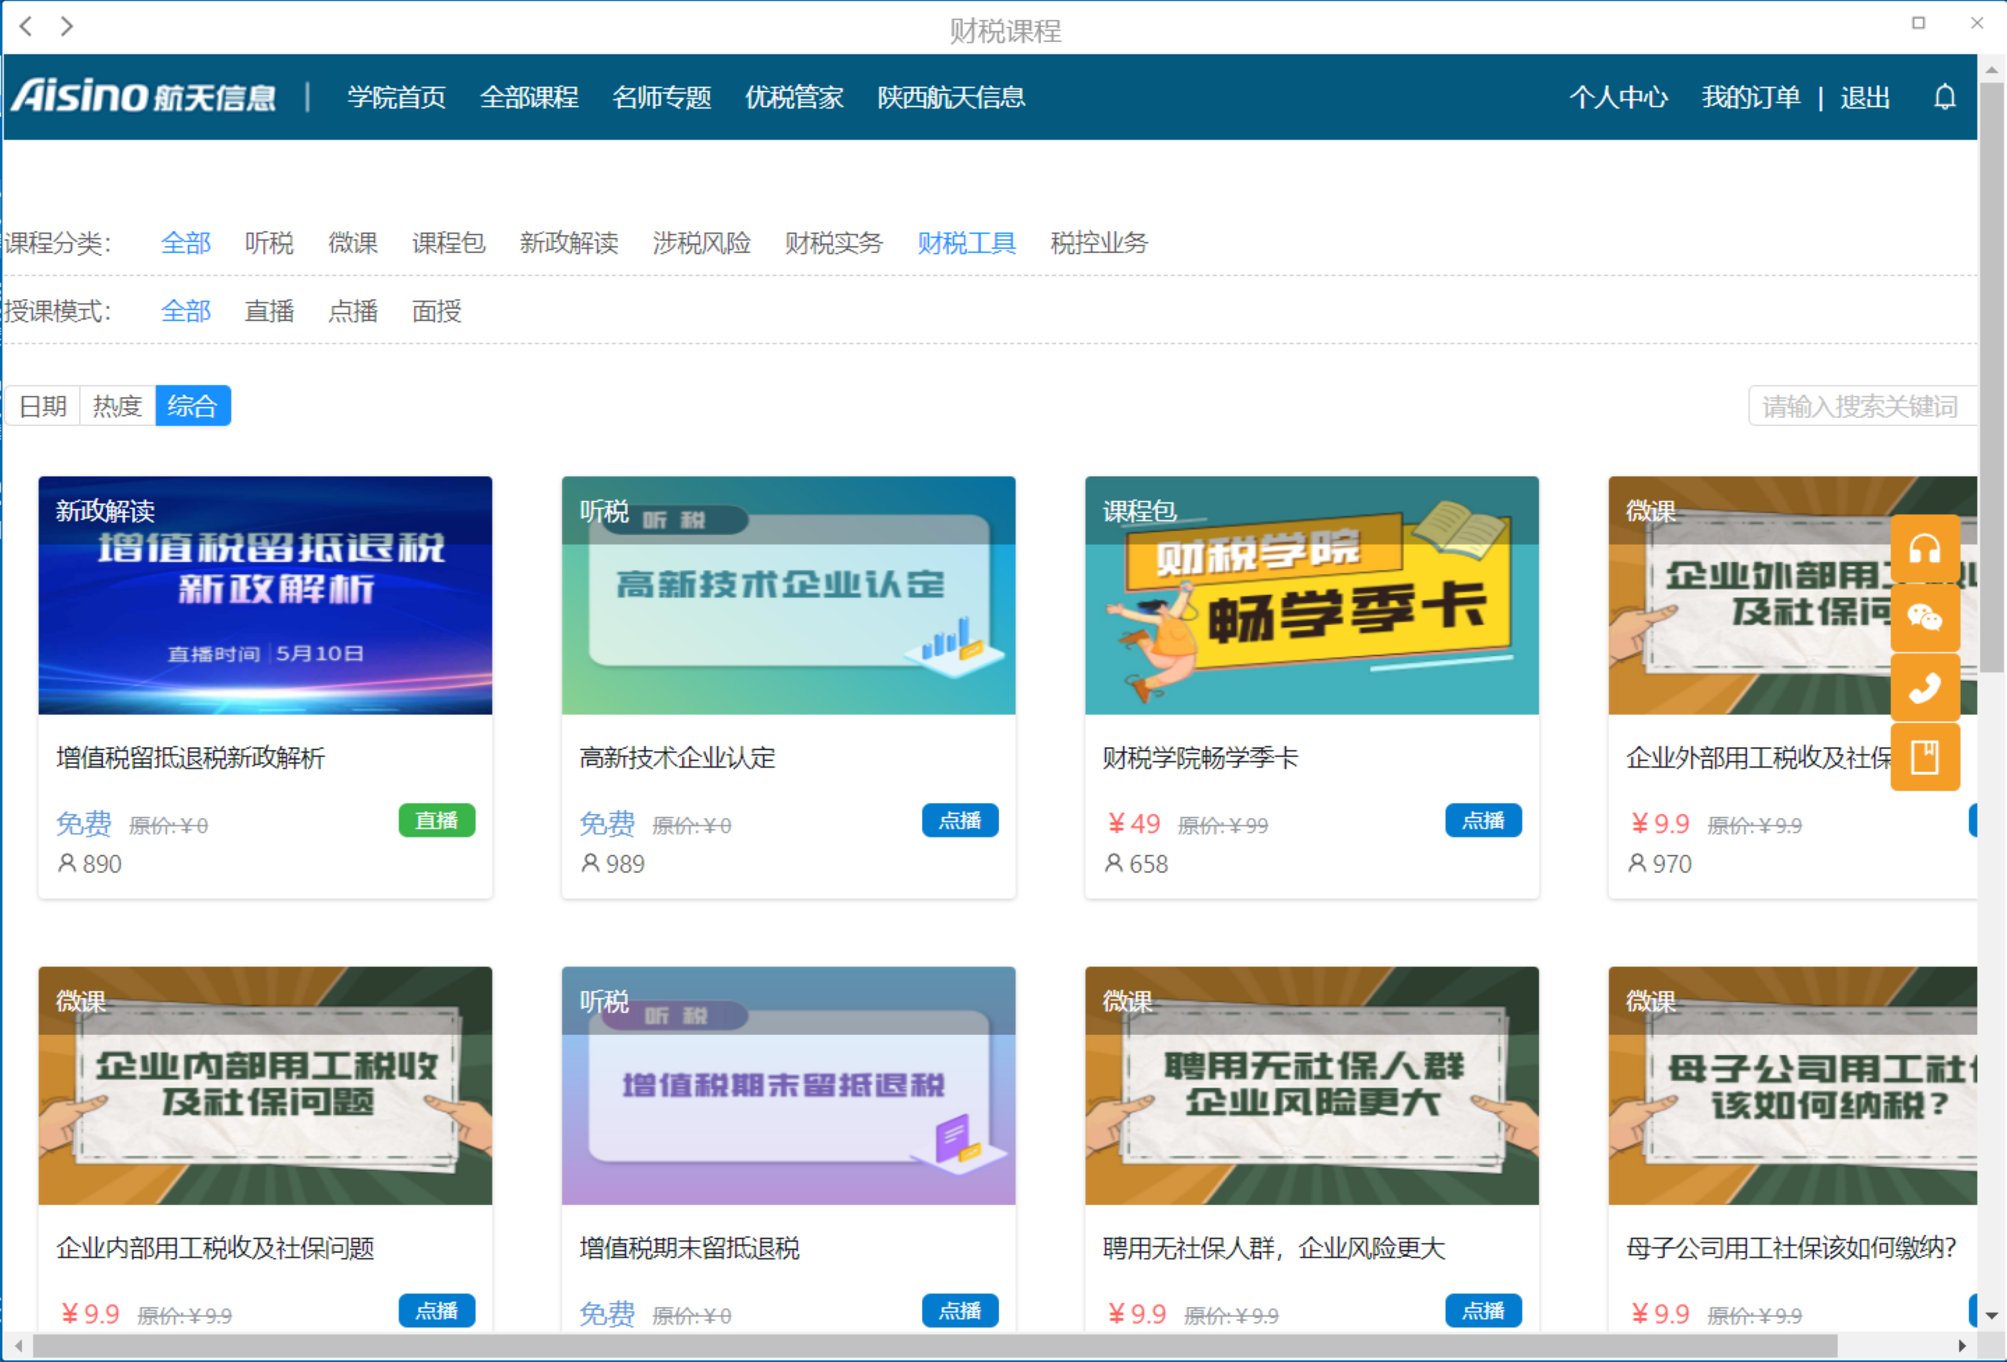Click the Aisino 航天信息 logo
The image size is (2007, 1362).
[143, 97]
